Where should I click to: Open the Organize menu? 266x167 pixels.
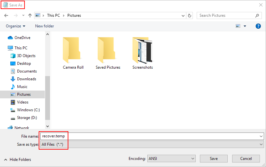pyautogui.click(x=15, y=26)
